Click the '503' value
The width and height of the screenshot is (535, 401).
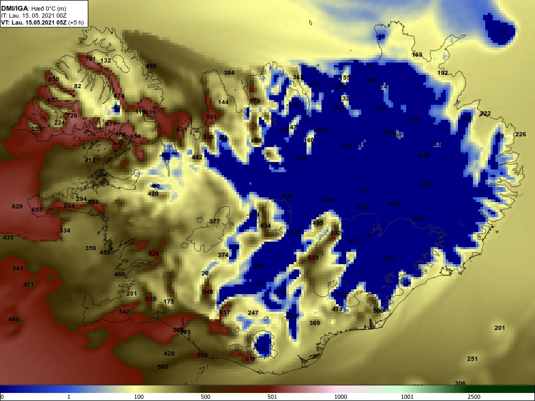coord(163,367)
